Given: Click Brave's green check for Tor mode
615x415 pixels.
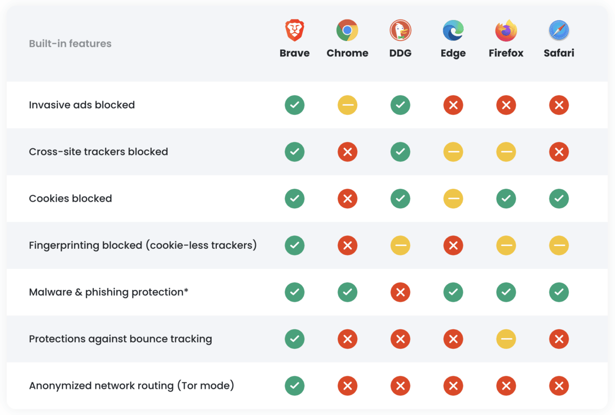Looking at the screenshot, I should (295, 386).
